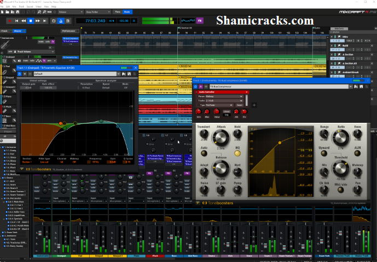Click the purple FX button near master meter
This screenshot has height=262, width=377.
tap(200, 21)
